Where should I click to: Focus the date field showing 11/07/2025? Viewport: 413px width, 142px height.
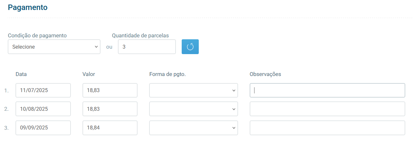[x=43, y=90]
